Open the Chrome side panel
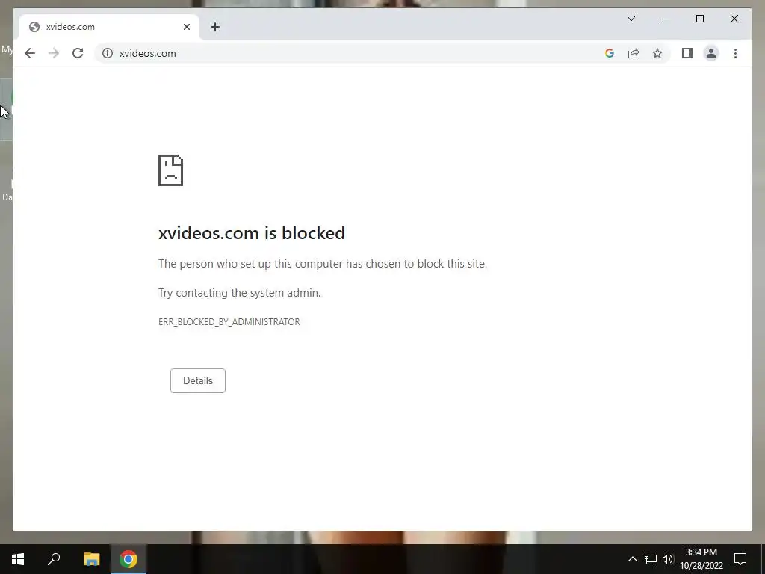This screenshot has width=765, height=574. [687, 53]
